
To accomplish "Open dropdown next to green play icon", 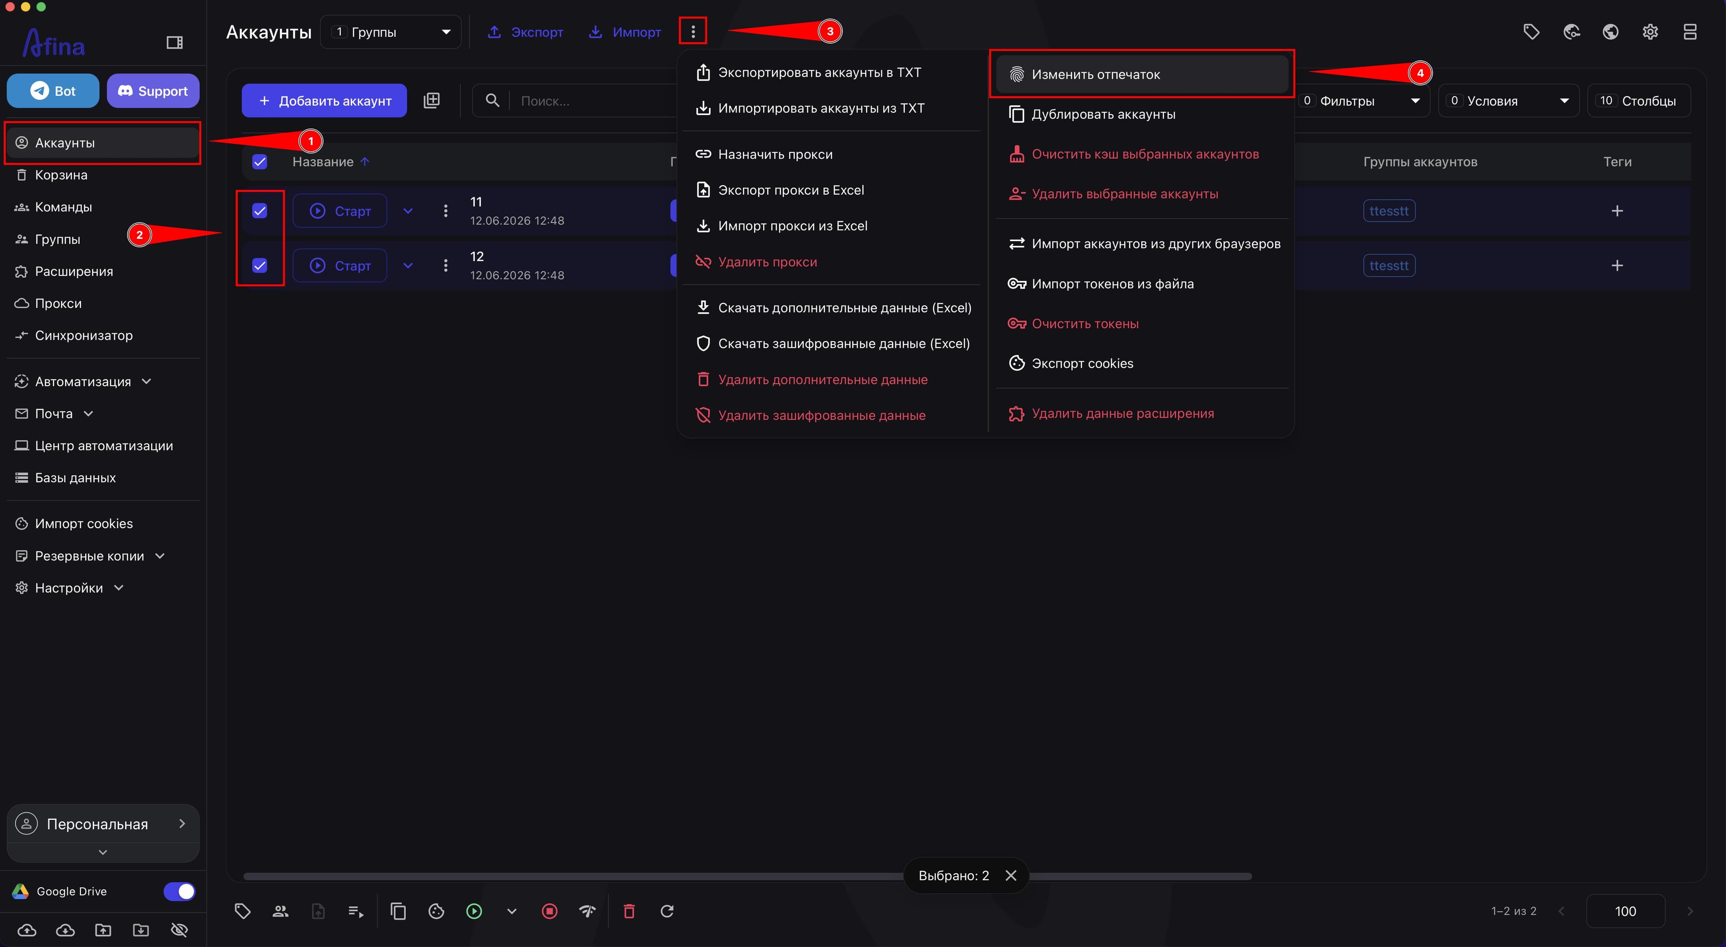I will (x=511, y=911).
